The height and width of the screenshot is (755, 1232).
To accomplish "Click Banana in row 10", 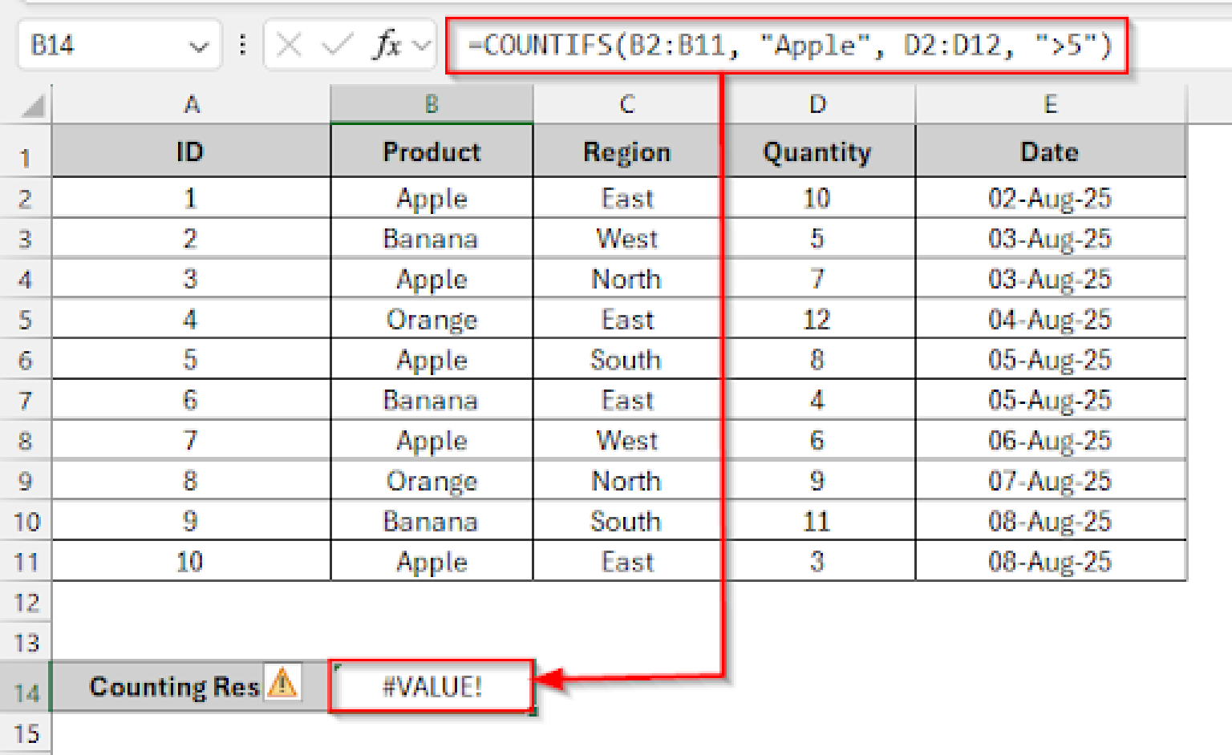I will tap(432, 521).
